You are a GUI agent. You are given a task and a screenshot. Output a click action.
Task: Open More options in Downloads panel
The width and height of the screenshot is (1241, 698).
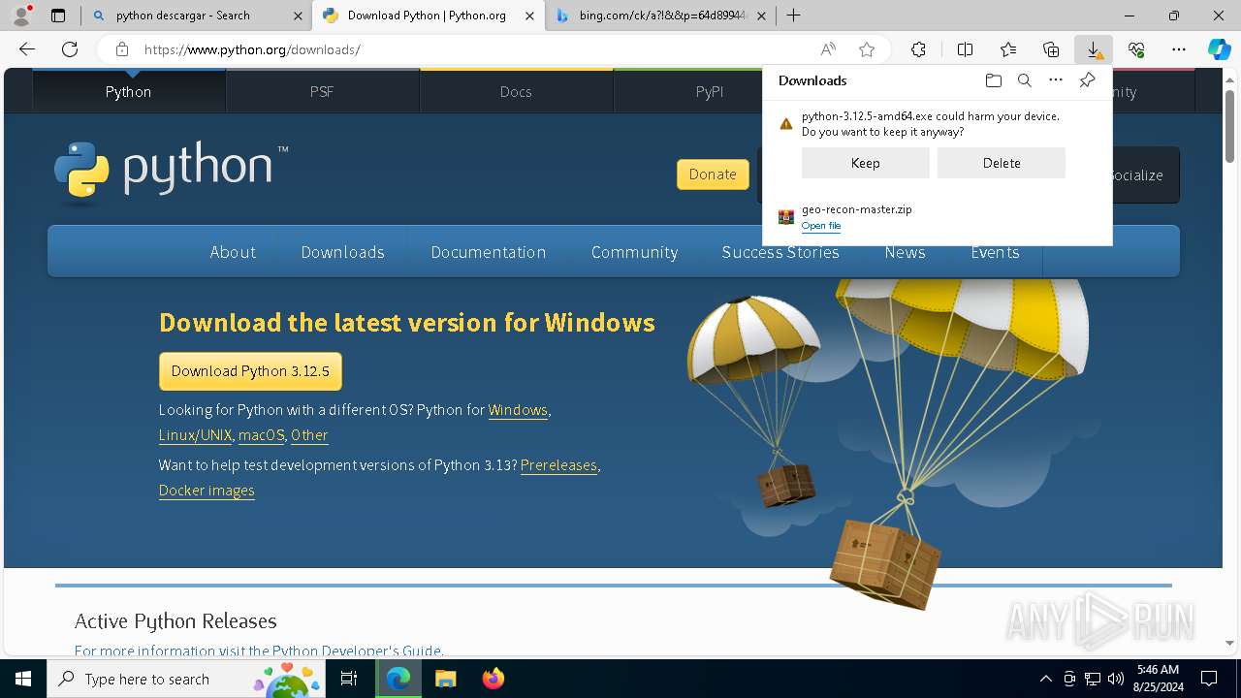pos(1056,80)
